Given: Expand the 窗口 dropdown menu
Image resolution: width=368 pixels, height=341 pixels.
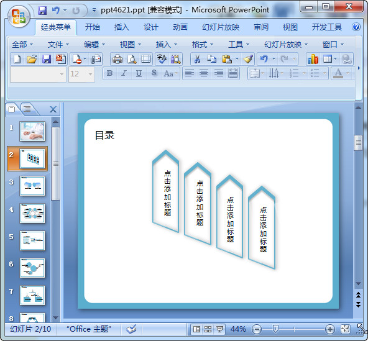Looking at the screenshot, I should click(333, 44).
